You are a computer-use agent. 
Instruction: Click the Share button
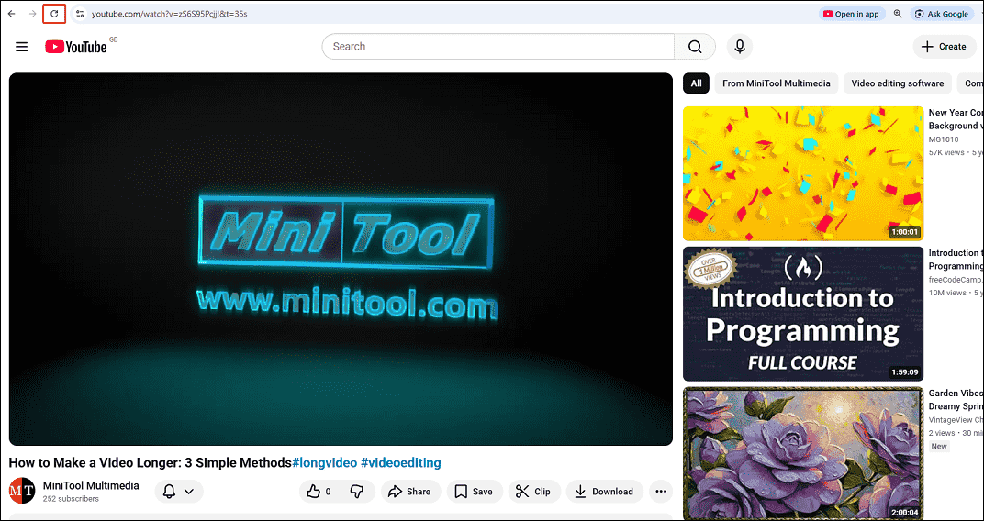pos(411,492)
